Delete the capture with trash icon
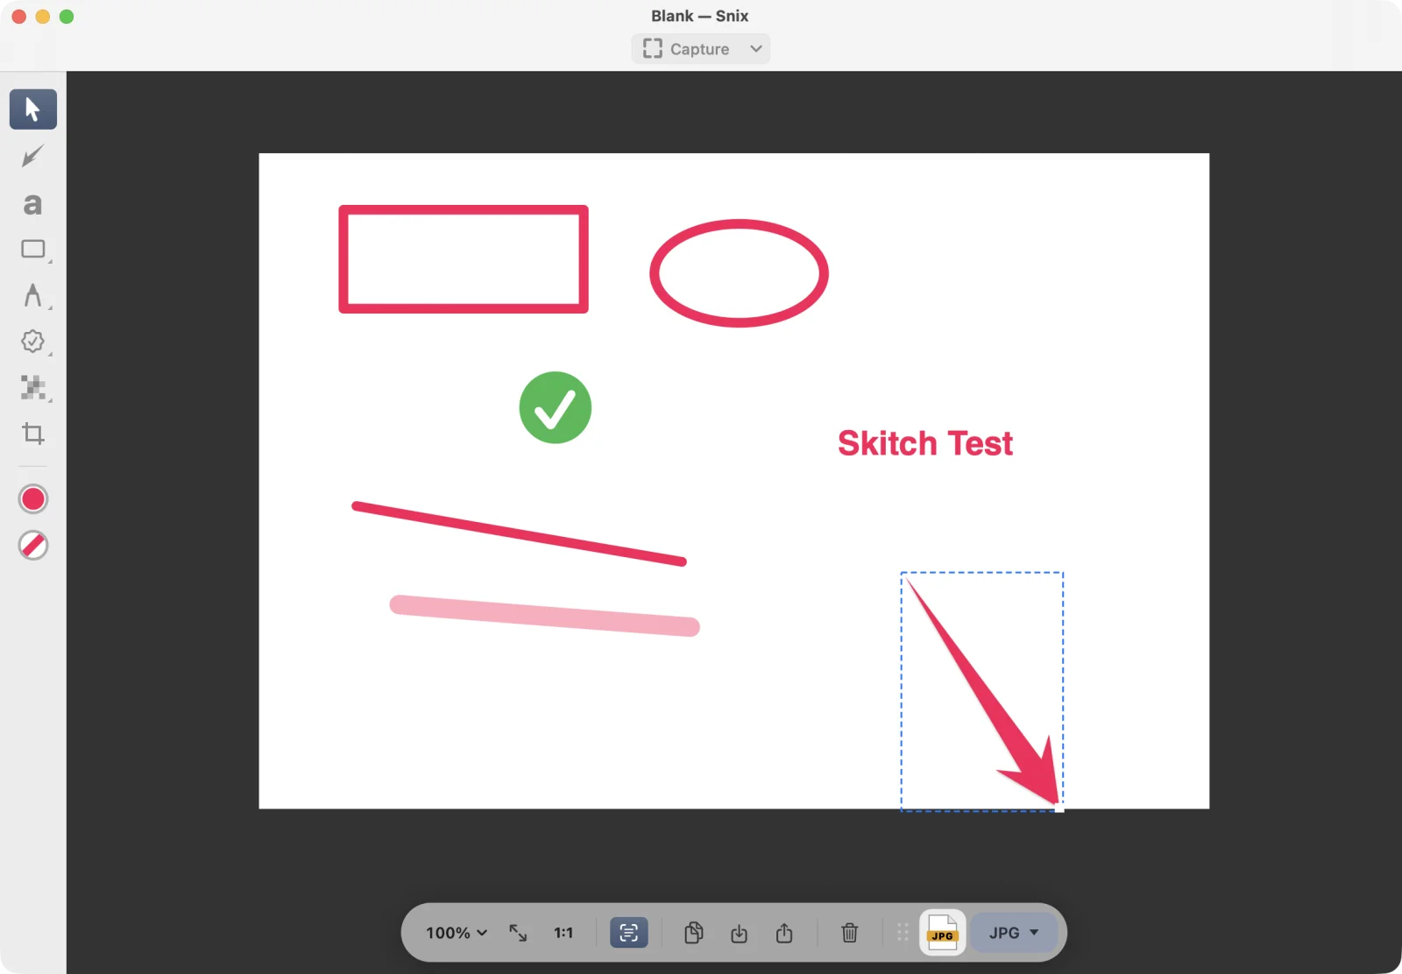The image size is (1402, 974). click(x=850, y=933)
